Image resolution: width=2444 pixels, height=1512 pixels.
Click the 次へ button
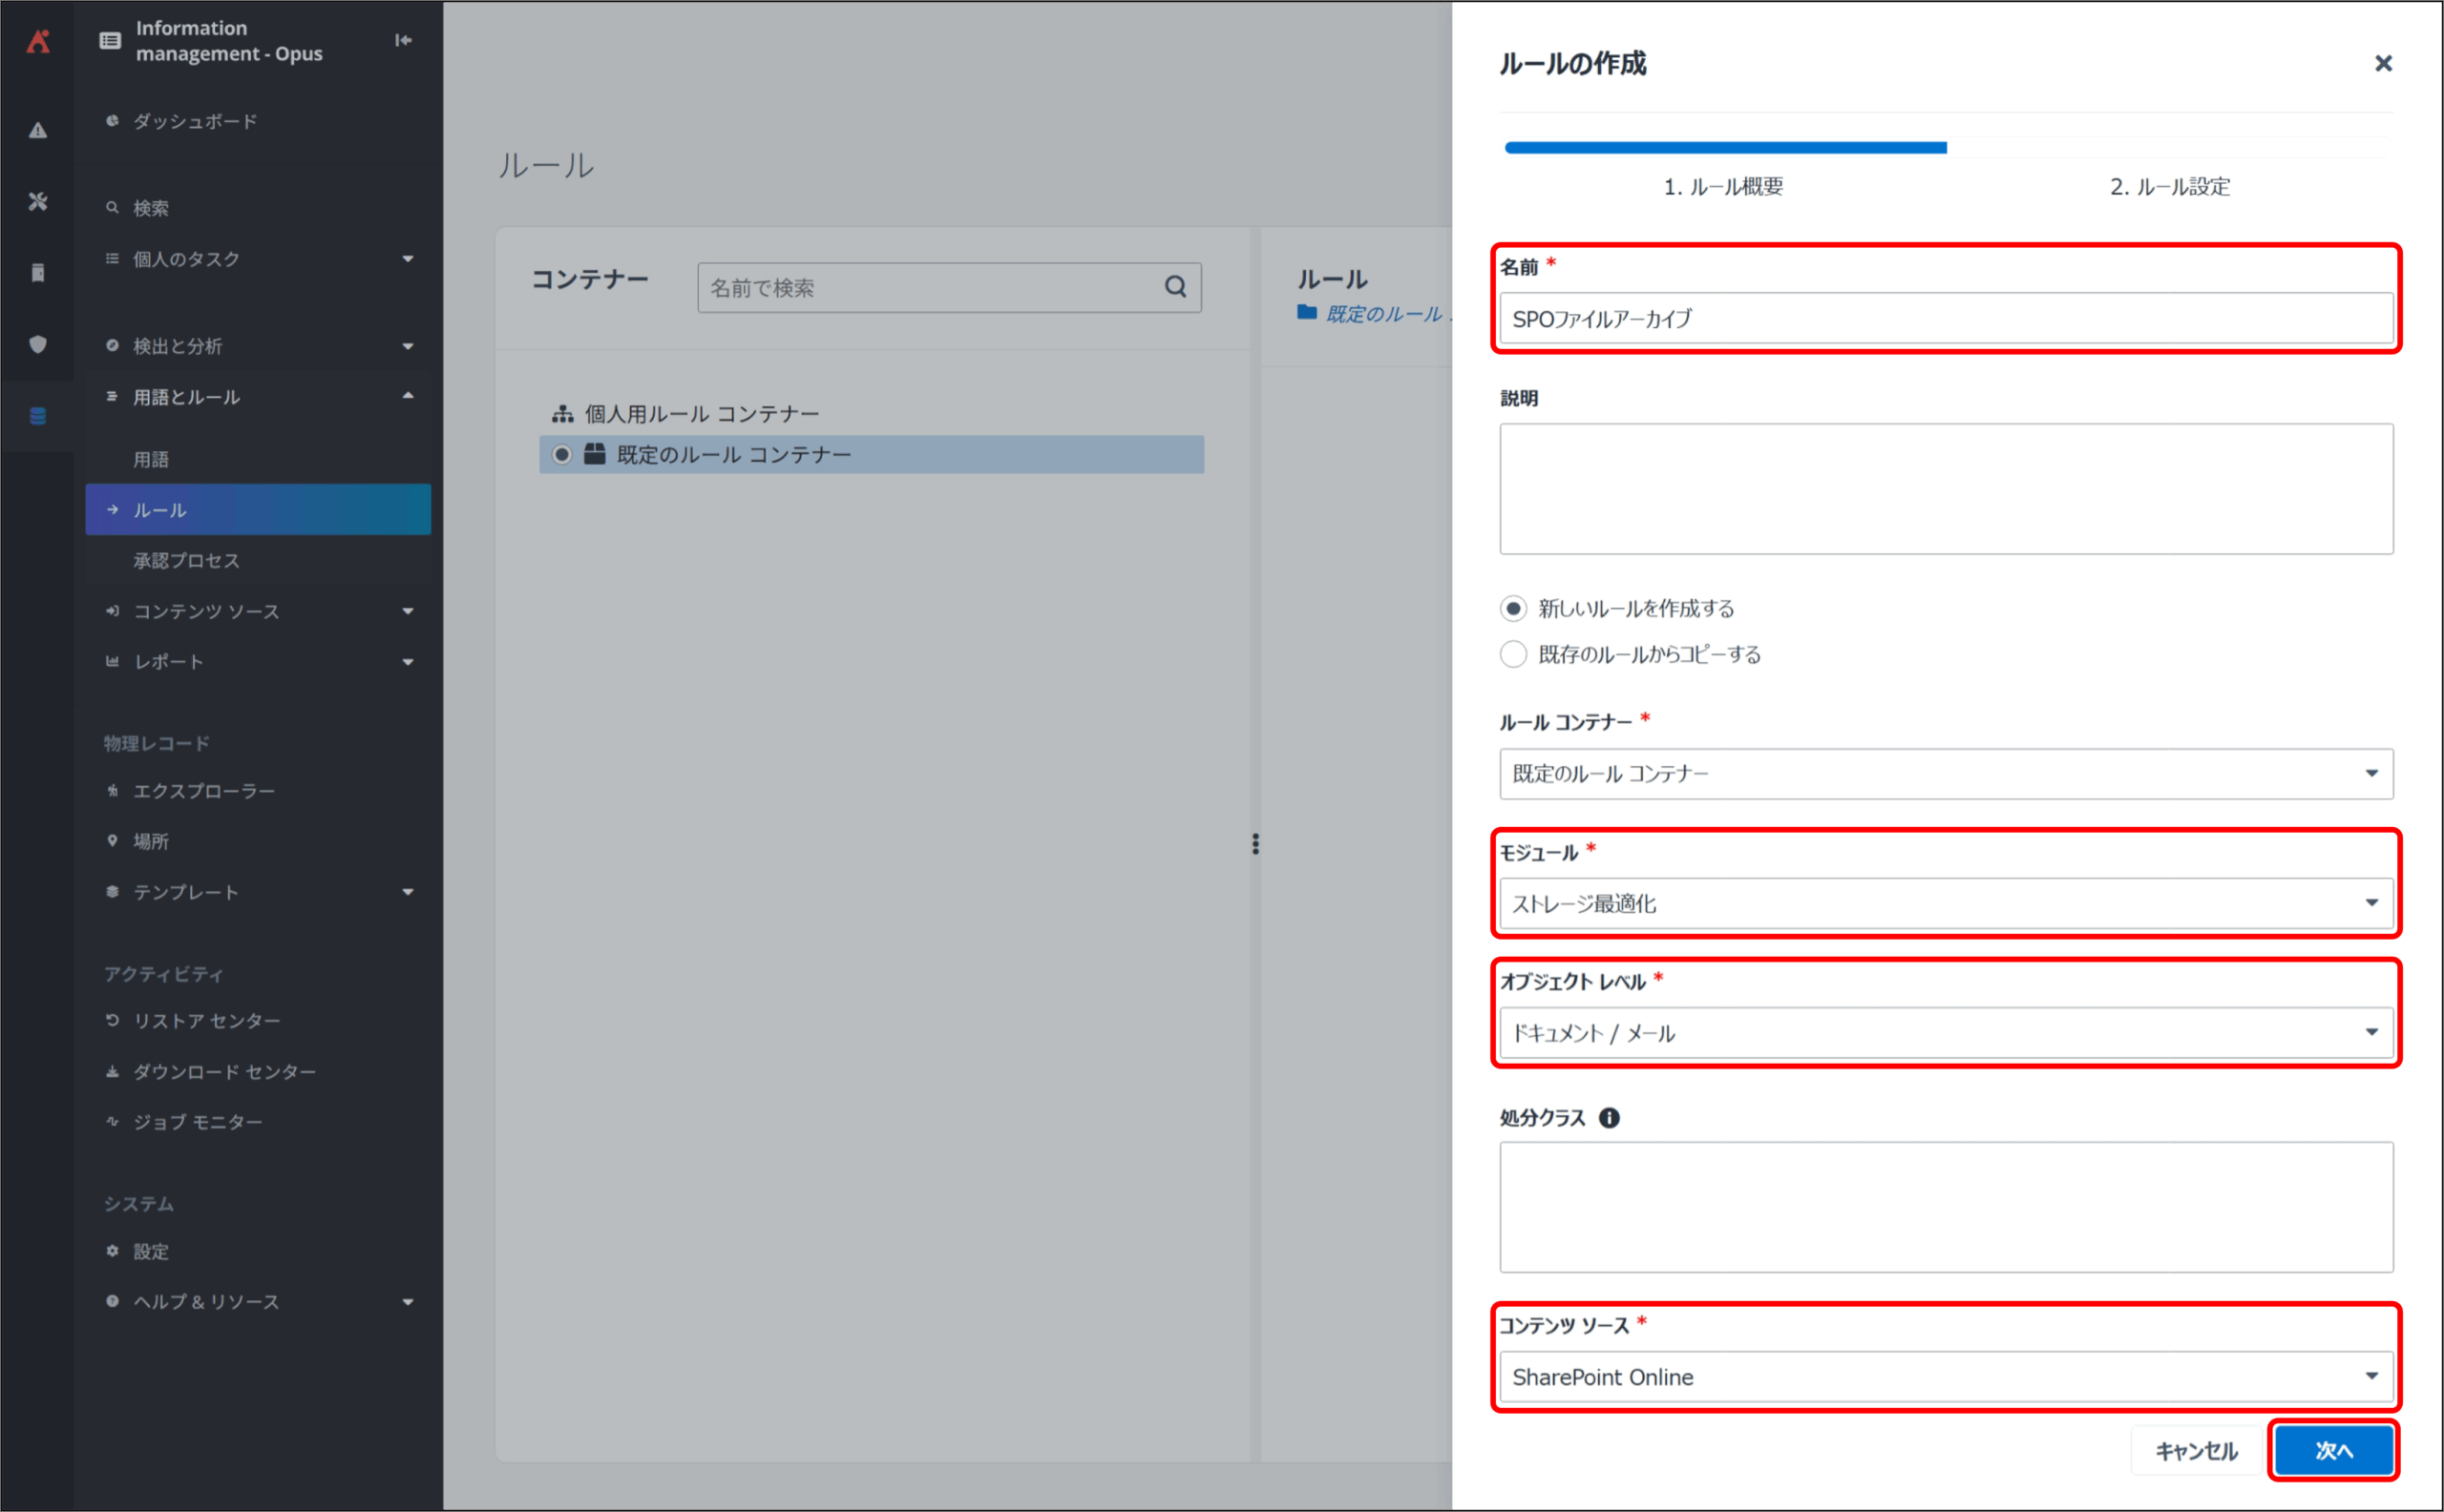[2333, 1450]
